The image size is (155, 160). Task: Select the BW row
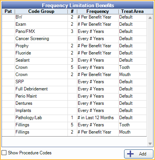[x=74, y=17]
